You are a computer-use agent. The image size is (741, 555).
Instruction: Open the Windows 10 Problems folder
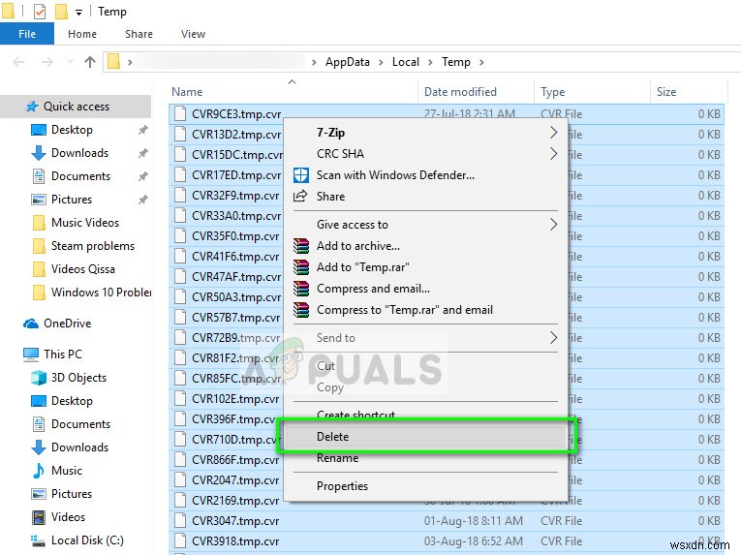pos(101,293)
